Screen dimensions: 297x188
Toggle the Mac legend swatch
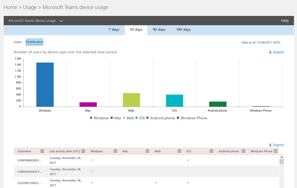[x=112, y=118]
